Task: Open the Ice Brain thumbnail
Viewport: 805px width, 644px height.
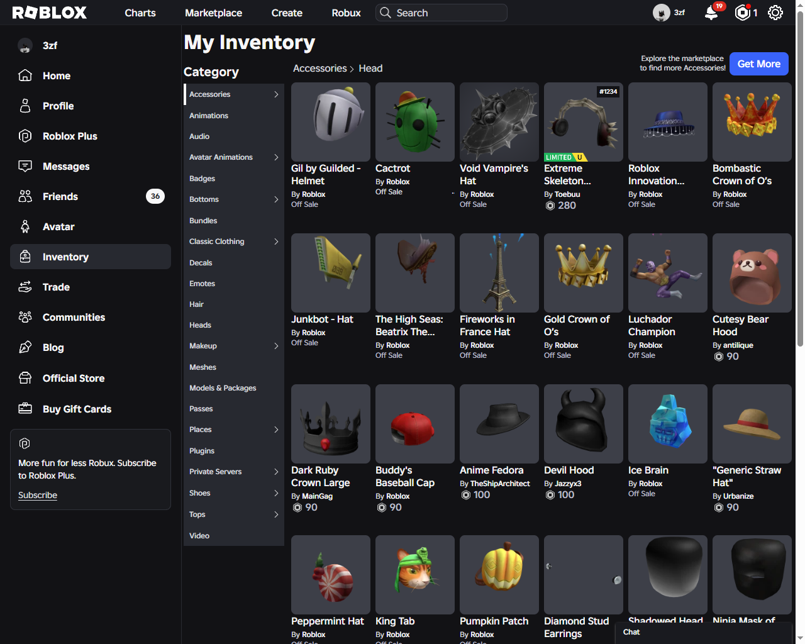Action: (668, 424)
